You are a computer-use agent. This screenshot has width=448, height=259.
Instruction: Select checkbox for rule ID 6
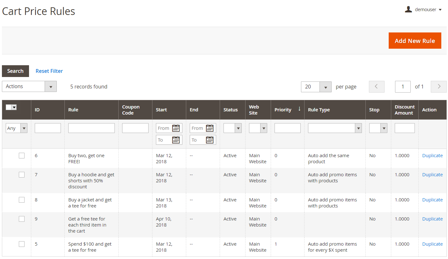[22, 156]
